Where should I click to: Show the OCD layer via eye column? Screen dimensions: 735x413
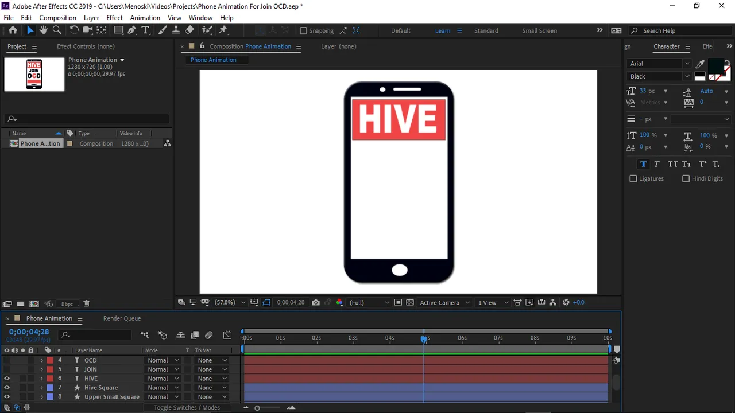click(x=7, y=360)
